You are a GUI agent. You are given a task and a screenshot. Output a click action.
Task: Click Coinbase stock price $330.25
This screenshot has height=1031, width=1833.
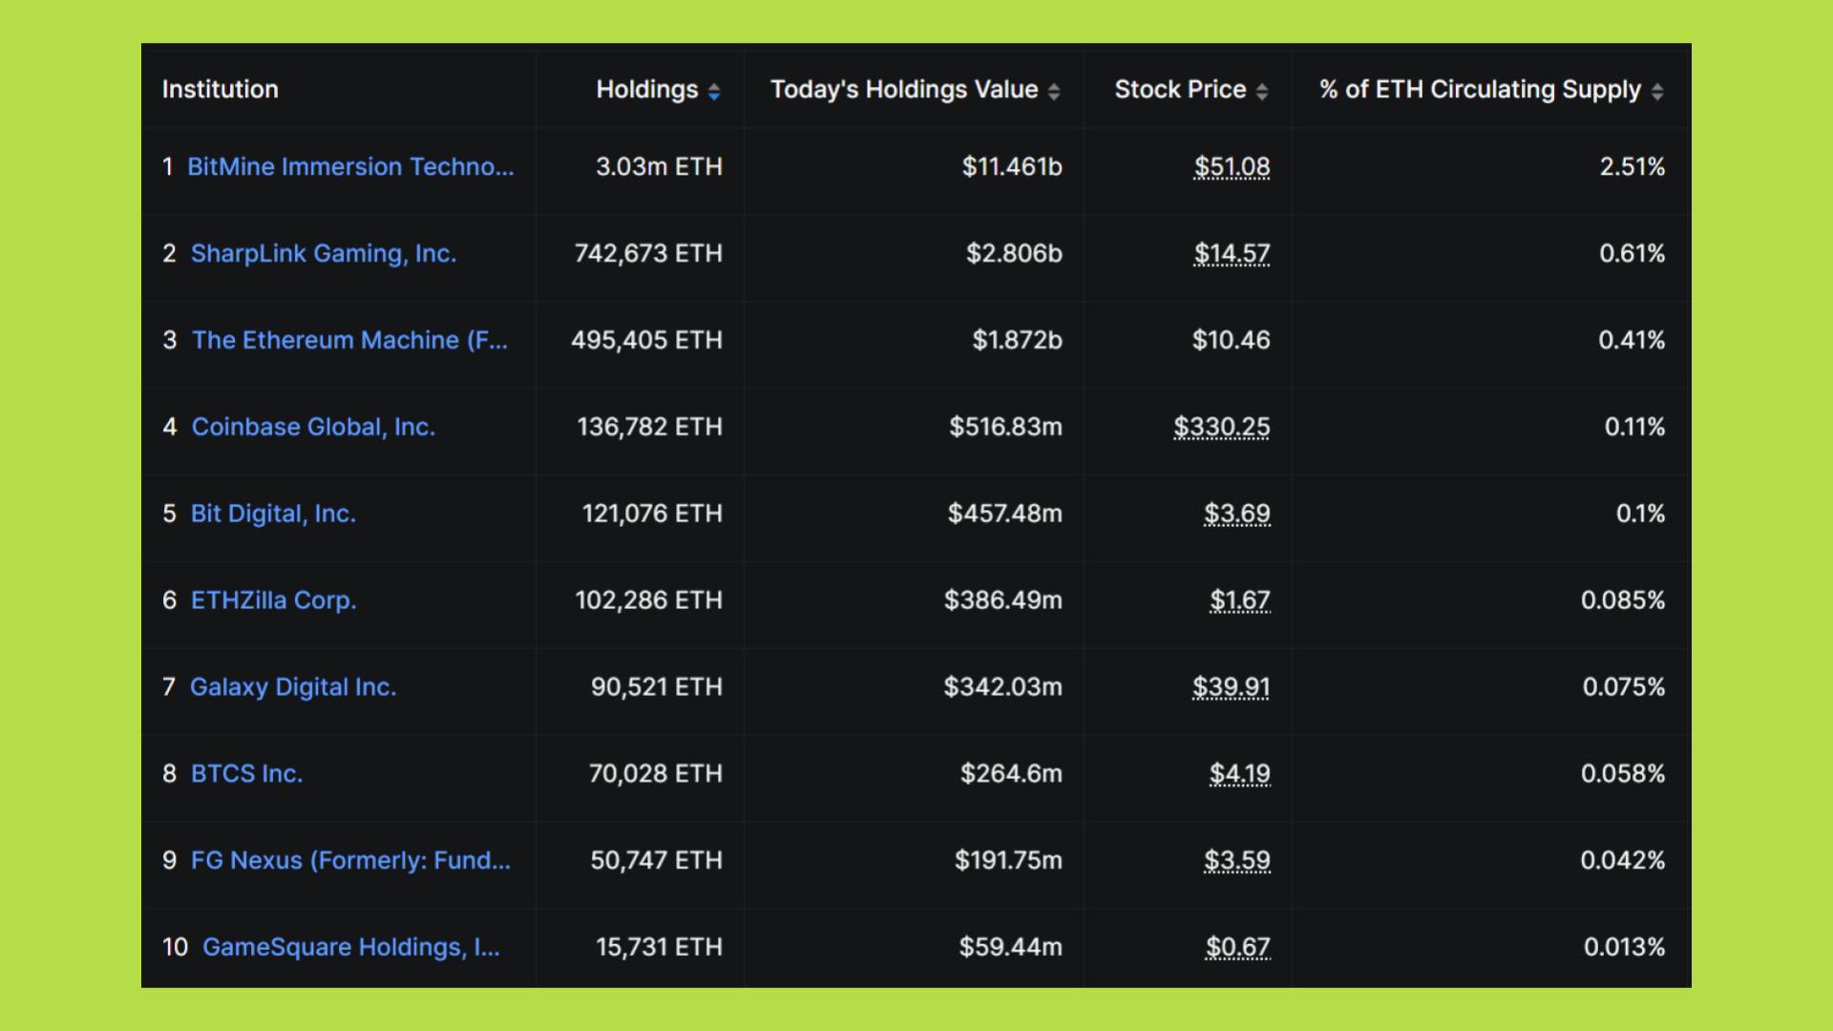tap(1222, 427)
